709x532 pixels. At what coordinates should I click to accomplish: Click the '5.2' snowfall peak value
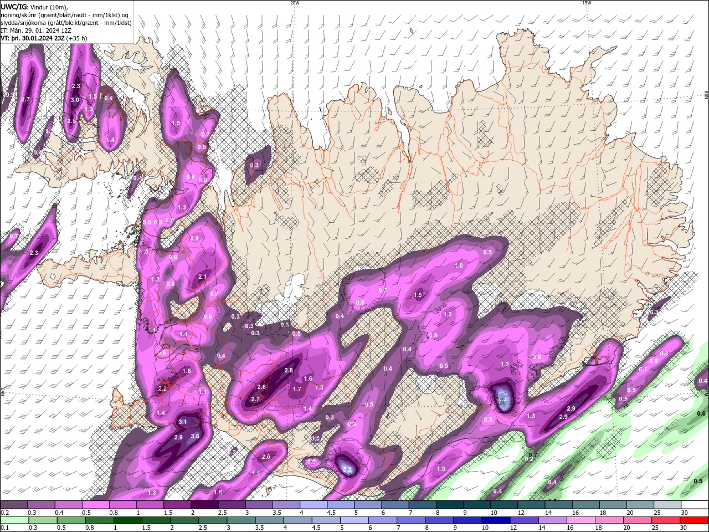348,470
